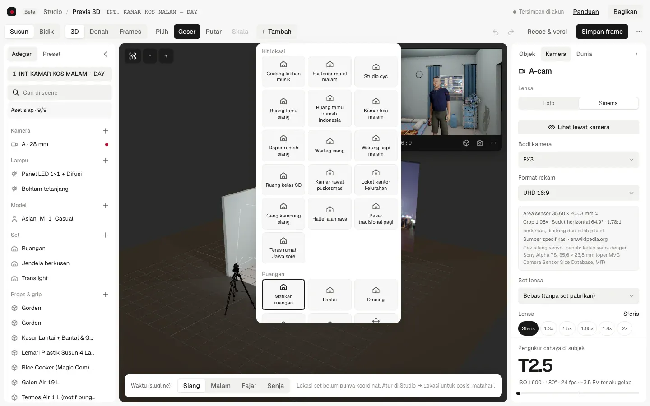Select the Sinema lens mode

coord(608,103)
